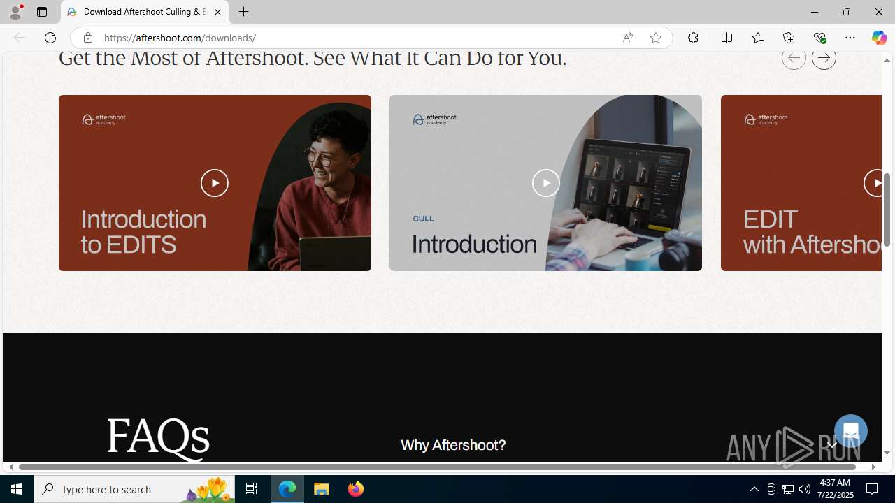This screenshot has height=503, width=895.
Task: Open Settings and more menu
Action: pyautogui.click(x=850, y=38)
